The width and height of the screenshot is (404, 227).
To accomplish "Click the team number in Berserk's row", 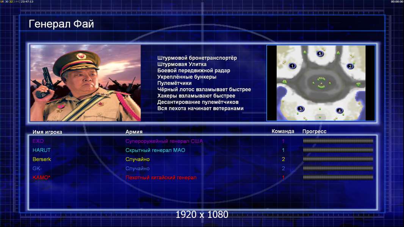I will [283, 159].
